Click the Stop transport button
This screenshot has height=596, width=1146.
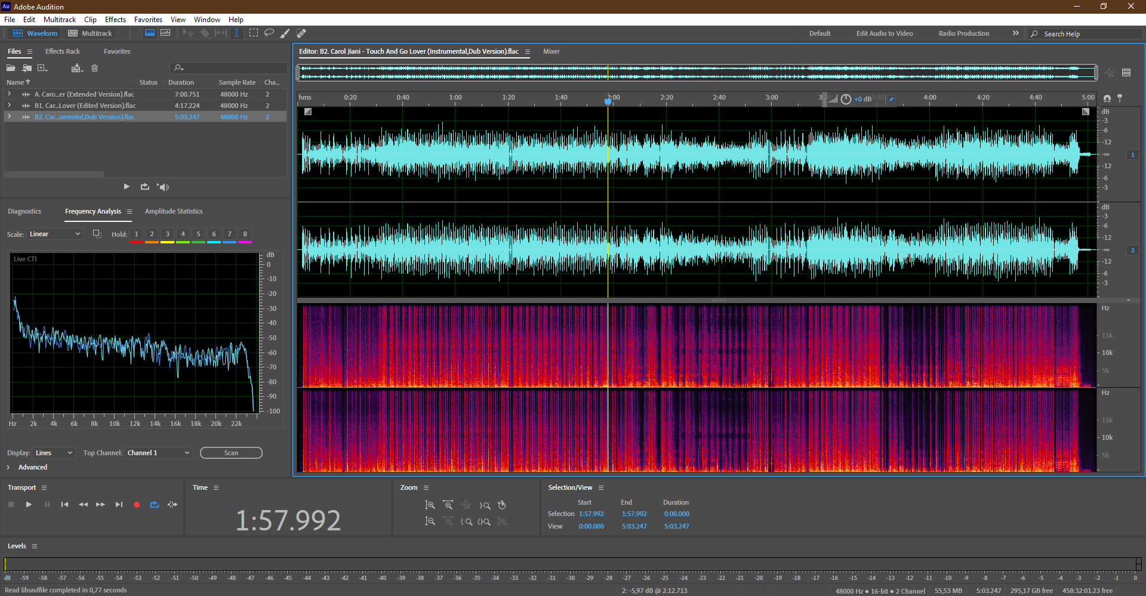pos(11,505)
